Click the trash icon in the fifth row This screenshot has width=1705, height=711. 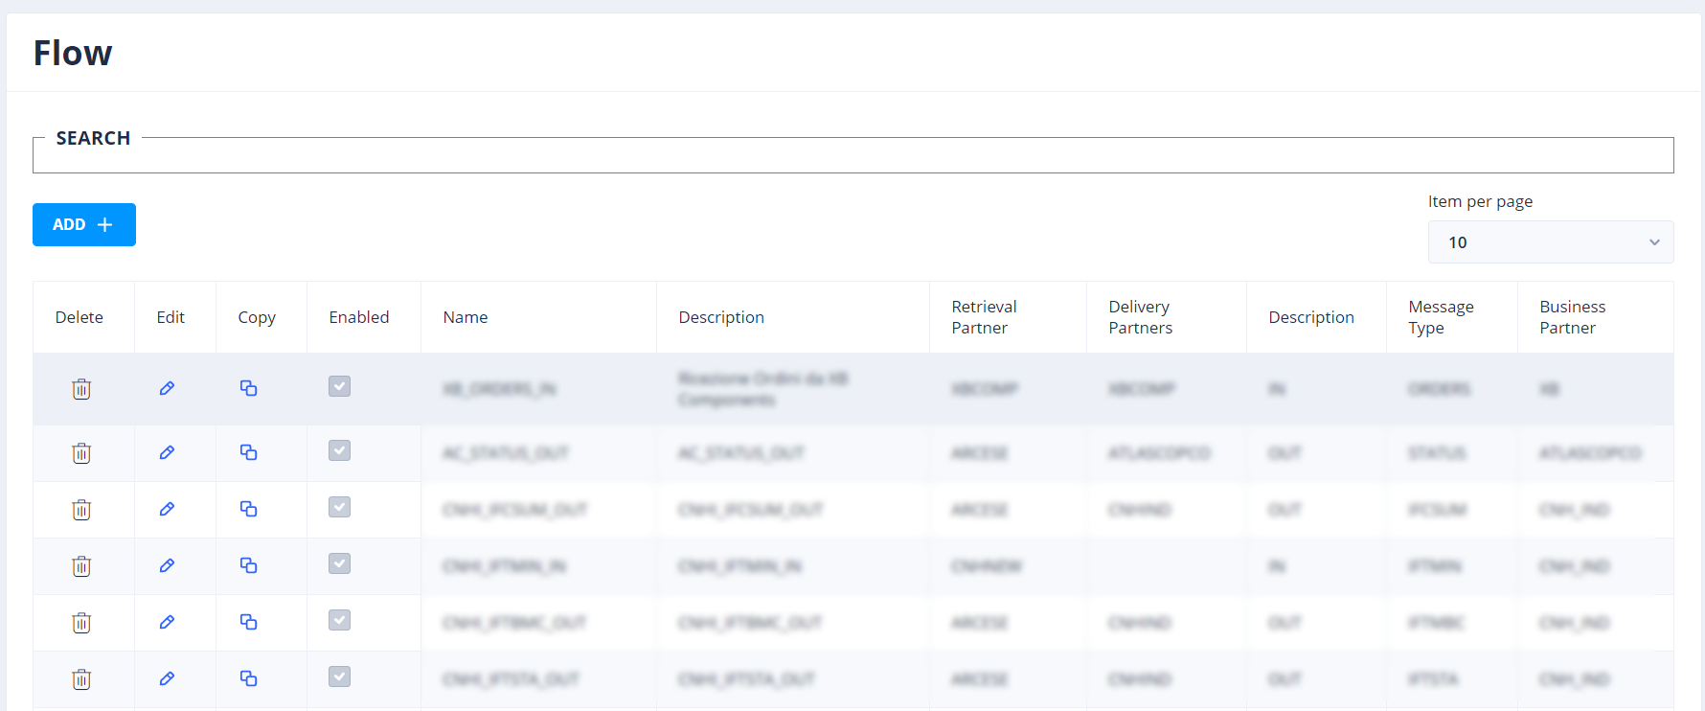click(x=81, y=622)
